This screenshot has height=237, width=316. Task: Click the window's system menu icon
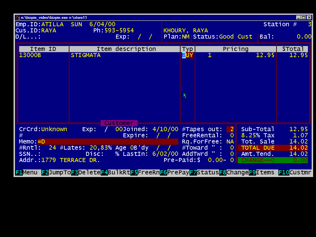[x=18, y=18]
